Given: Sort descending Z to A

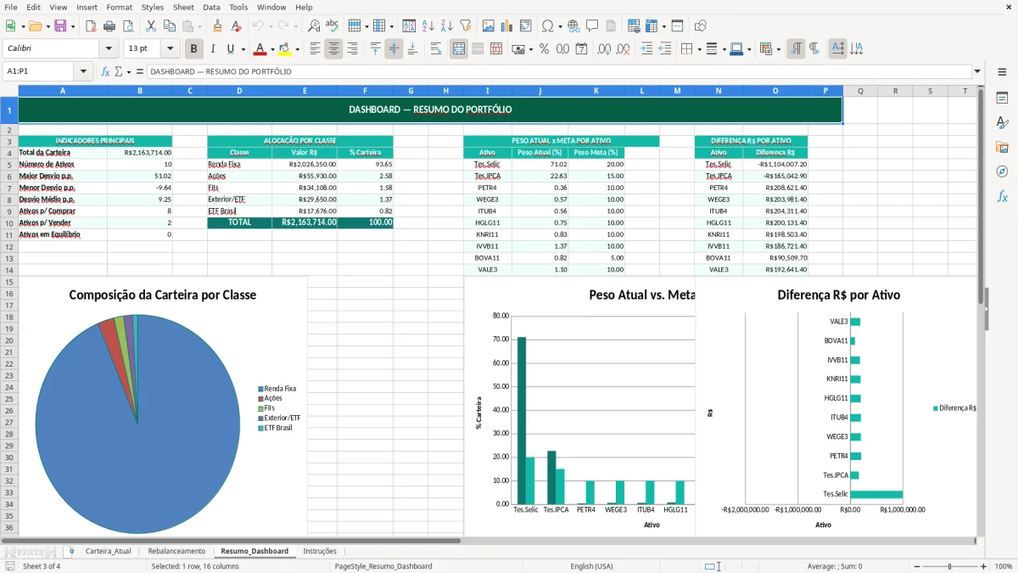Looking at the screenshot, I should 446,26.
